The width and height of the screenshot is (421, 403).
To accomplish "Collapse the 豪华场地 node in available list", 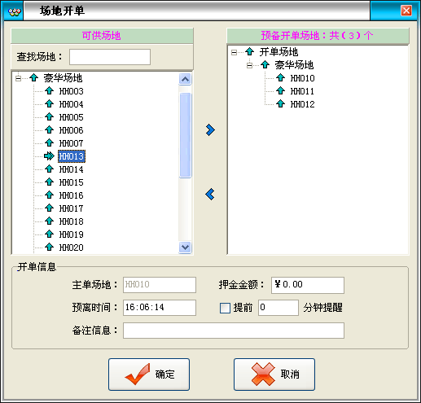I will tap(18, 78).
